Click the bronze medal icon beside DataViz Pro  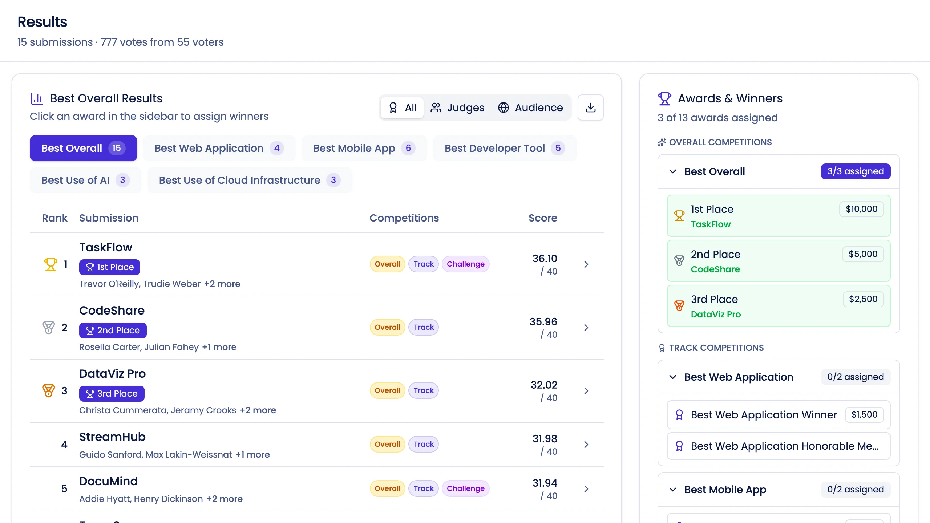[48, 390]
